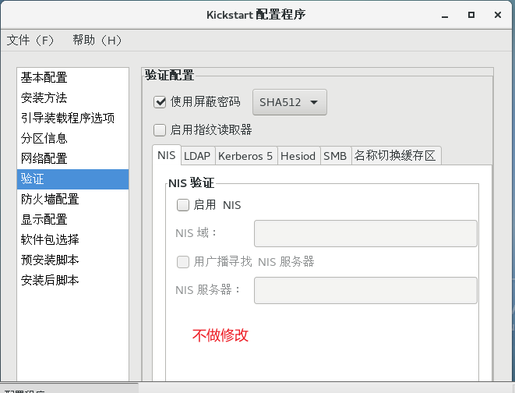This screenshot has height=393, width=515.
Task: Switch to the 名称切换缓存区 tab
Action: (x=396, y=156)
